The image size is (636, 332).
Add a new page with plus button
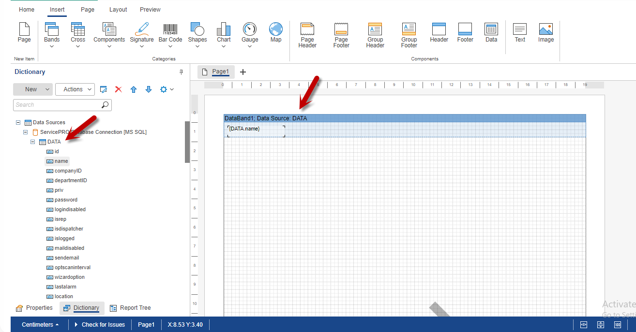(243, 72)
